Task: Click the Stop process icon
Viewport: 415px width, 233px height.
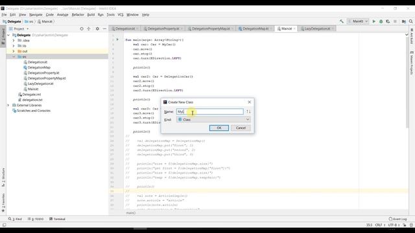Action: click(x=395, y=21)
